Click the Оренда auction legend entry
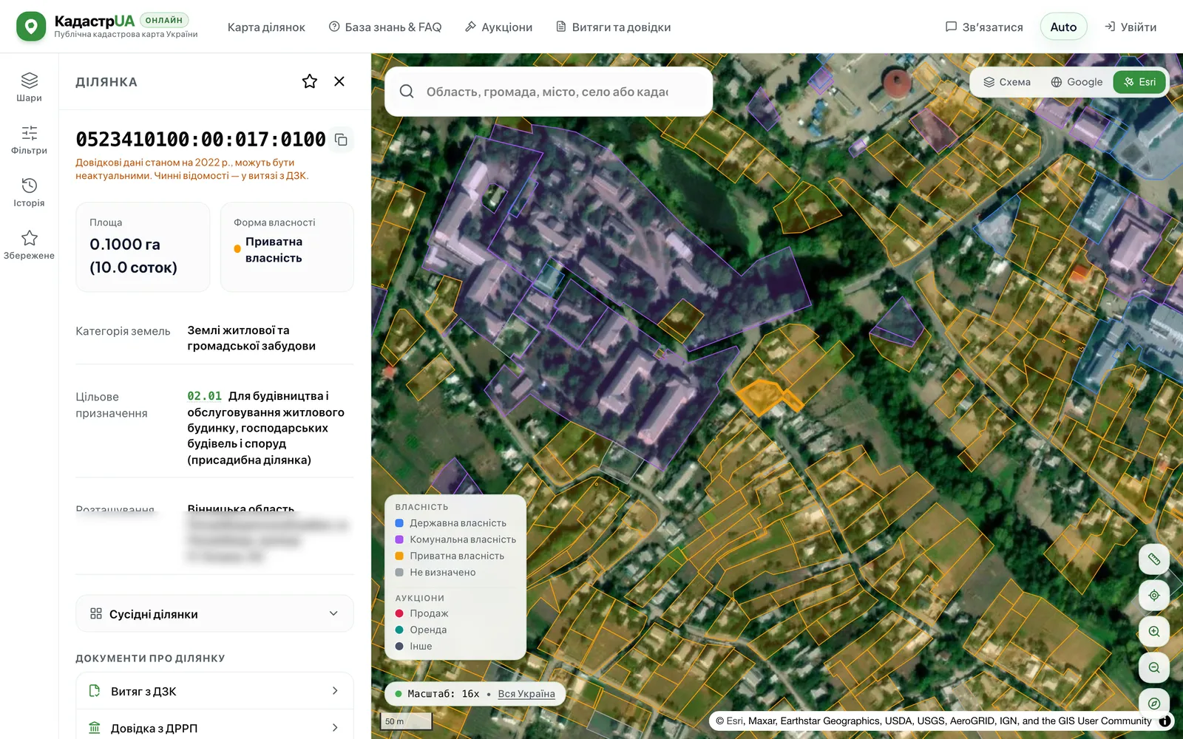Screen dimensions: 1183x739 click(x=421, y=630)
